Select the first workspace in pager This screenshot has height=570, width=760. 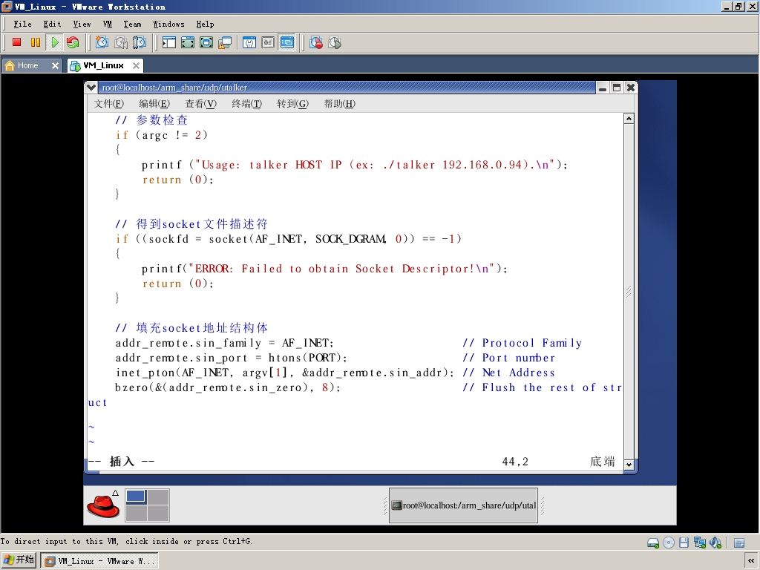136,497
